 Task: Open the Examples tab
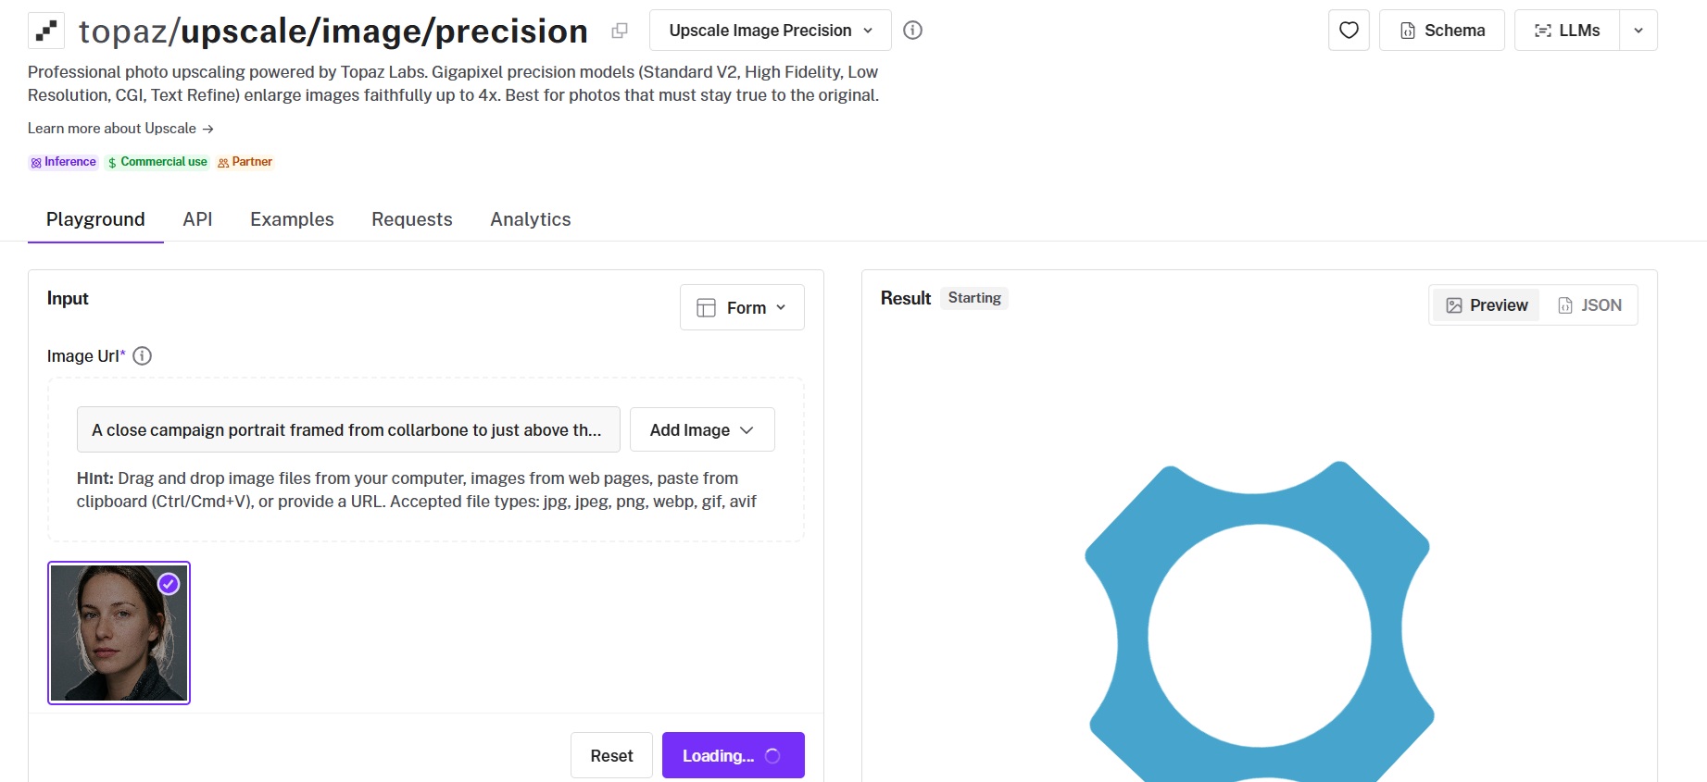pyautogui.click(x=292, y=219)
